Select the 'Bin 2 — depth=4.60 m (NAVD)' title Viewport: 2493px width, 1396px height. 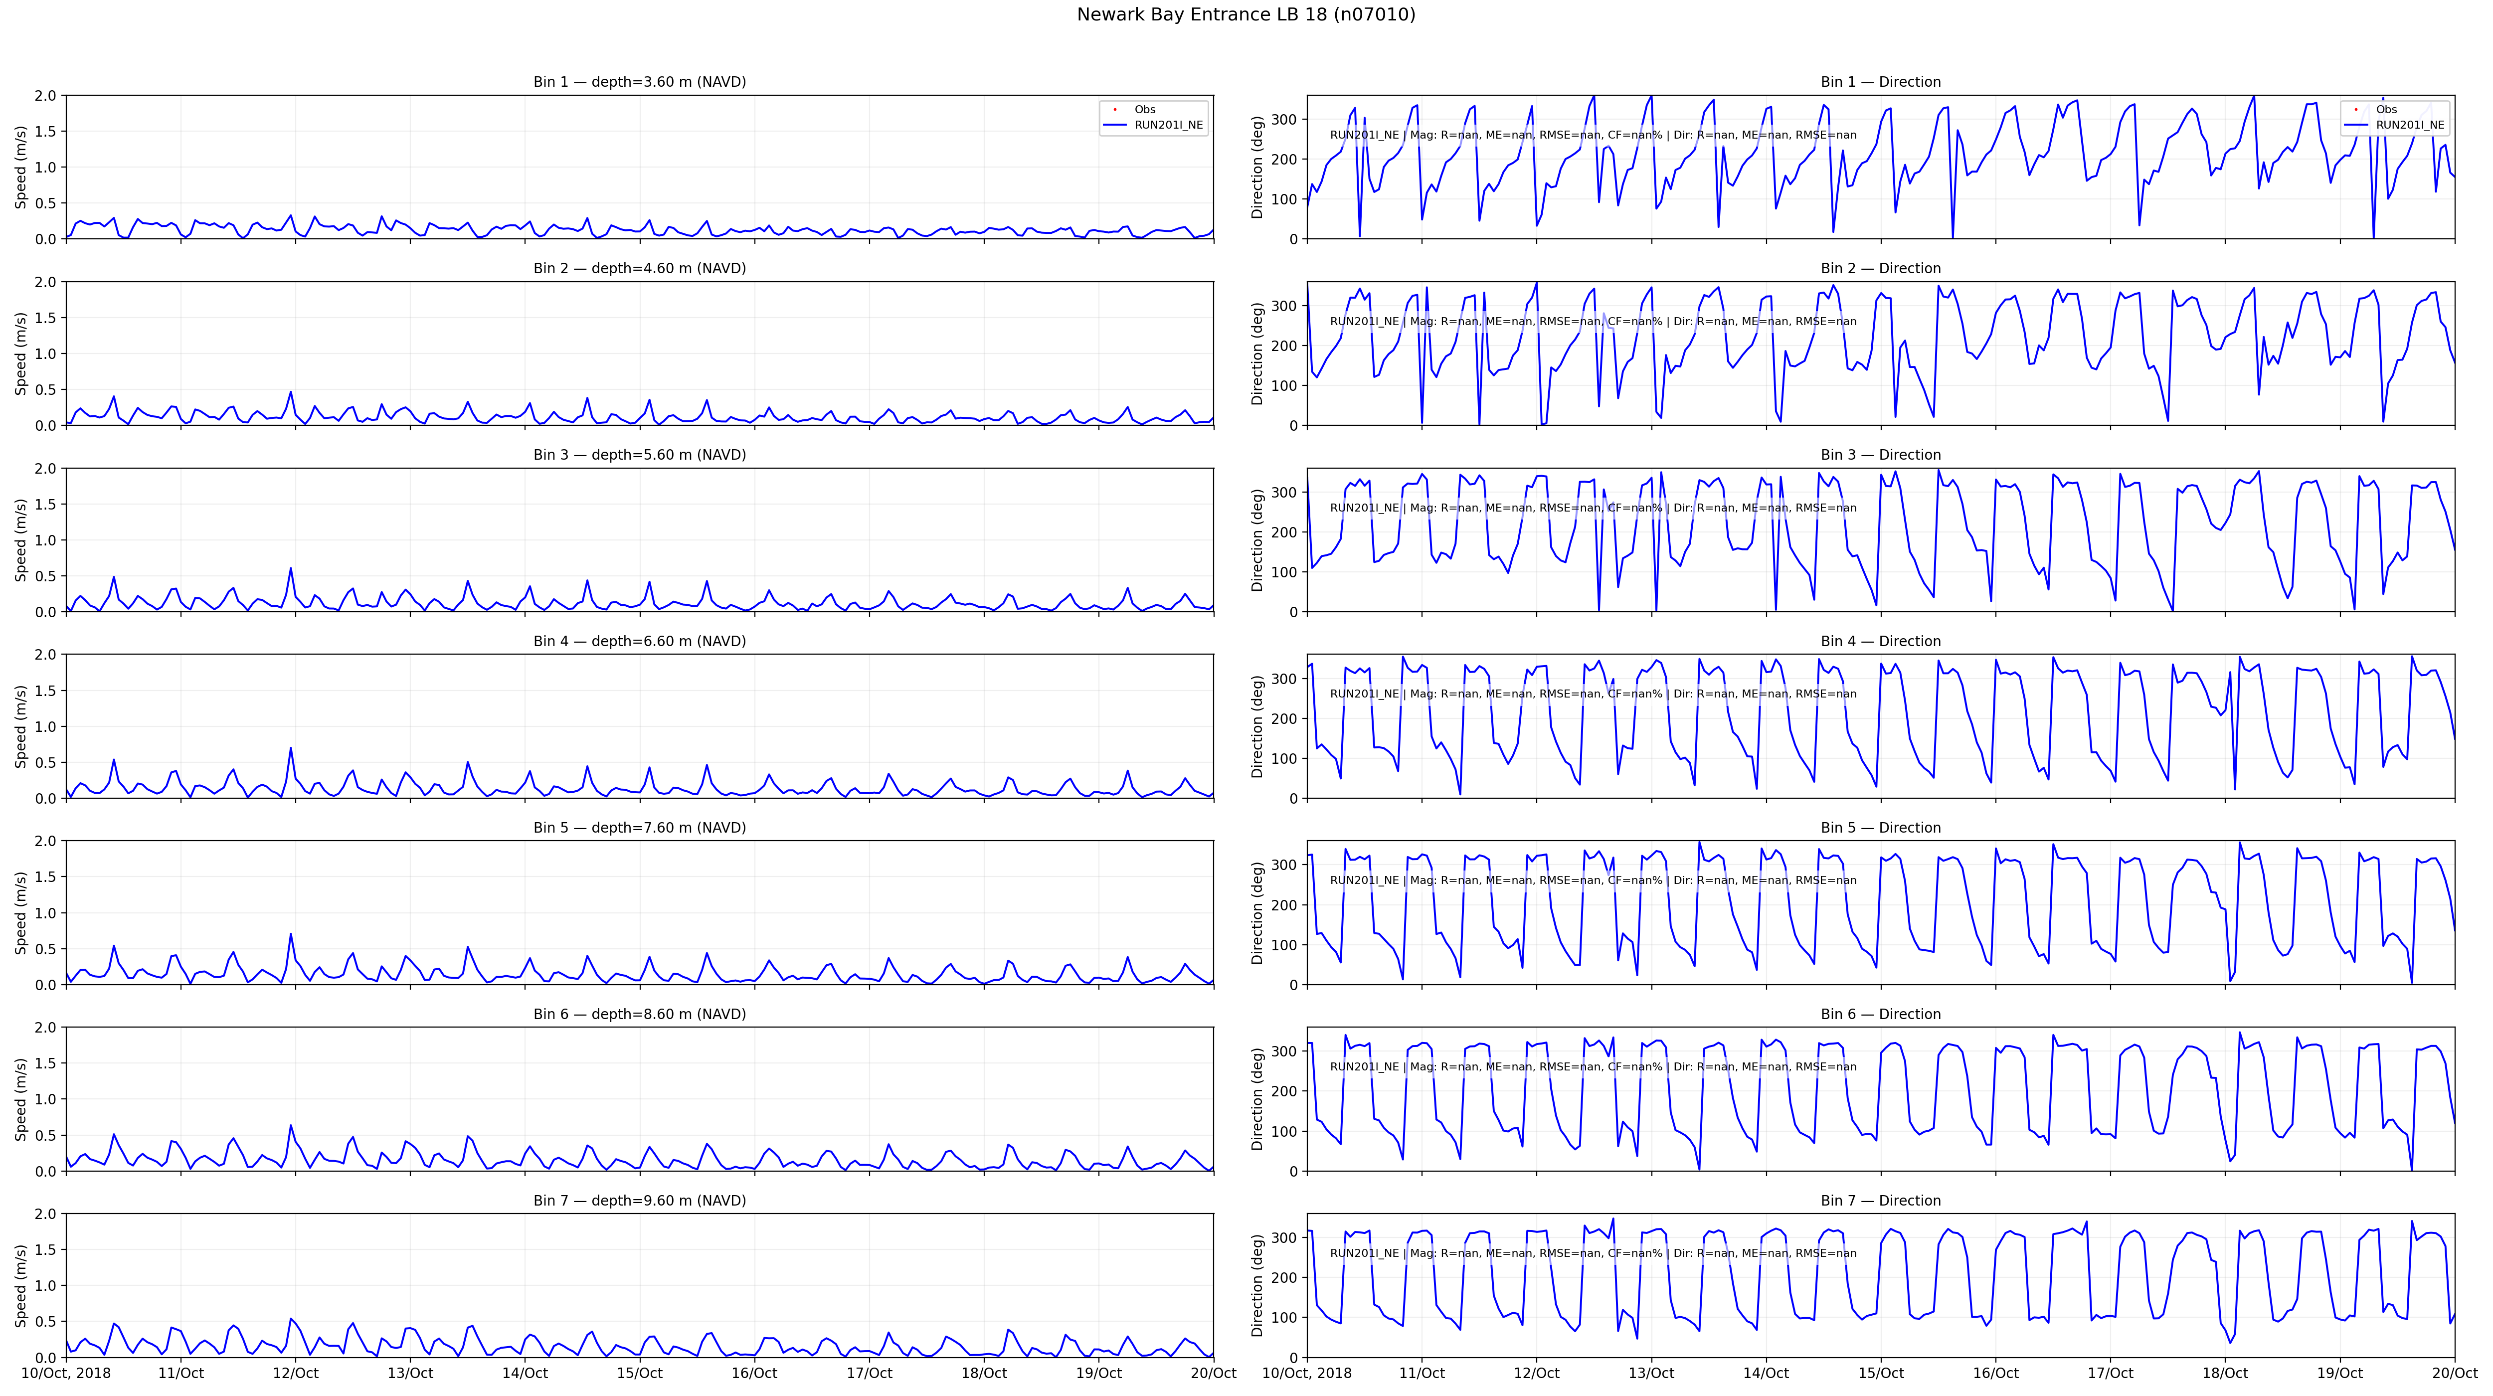(x=640, y=269)
